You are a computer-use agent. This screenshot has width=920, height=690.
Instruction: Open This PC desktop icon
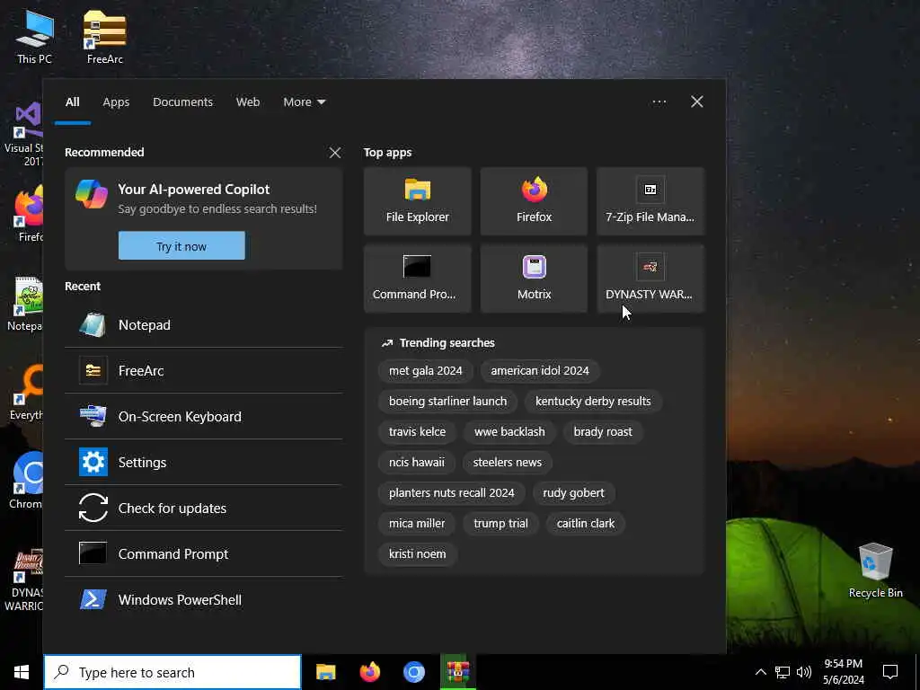point(35,37)
